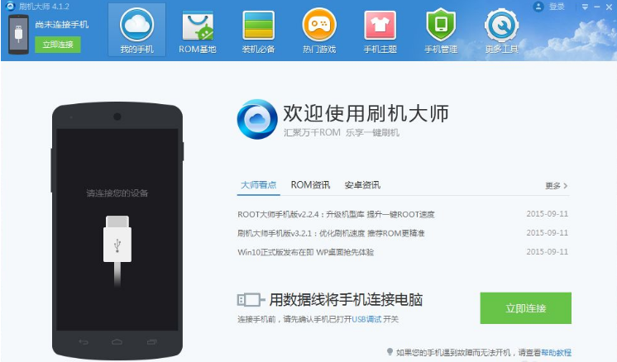
Task: Expand 更多 news chevron
Action: point(556,185)
